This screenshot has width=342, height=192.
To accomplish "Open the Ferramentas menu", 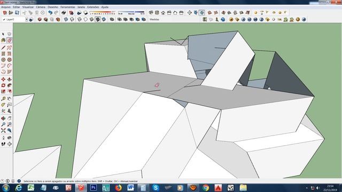I will [68, 7].
